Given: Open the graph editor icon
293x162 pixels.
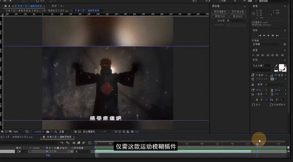Looking at the screenshot, I should click(90, 143).
